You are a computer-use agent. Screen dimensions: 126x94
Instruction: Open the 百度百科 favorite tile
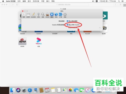point(22,28)
